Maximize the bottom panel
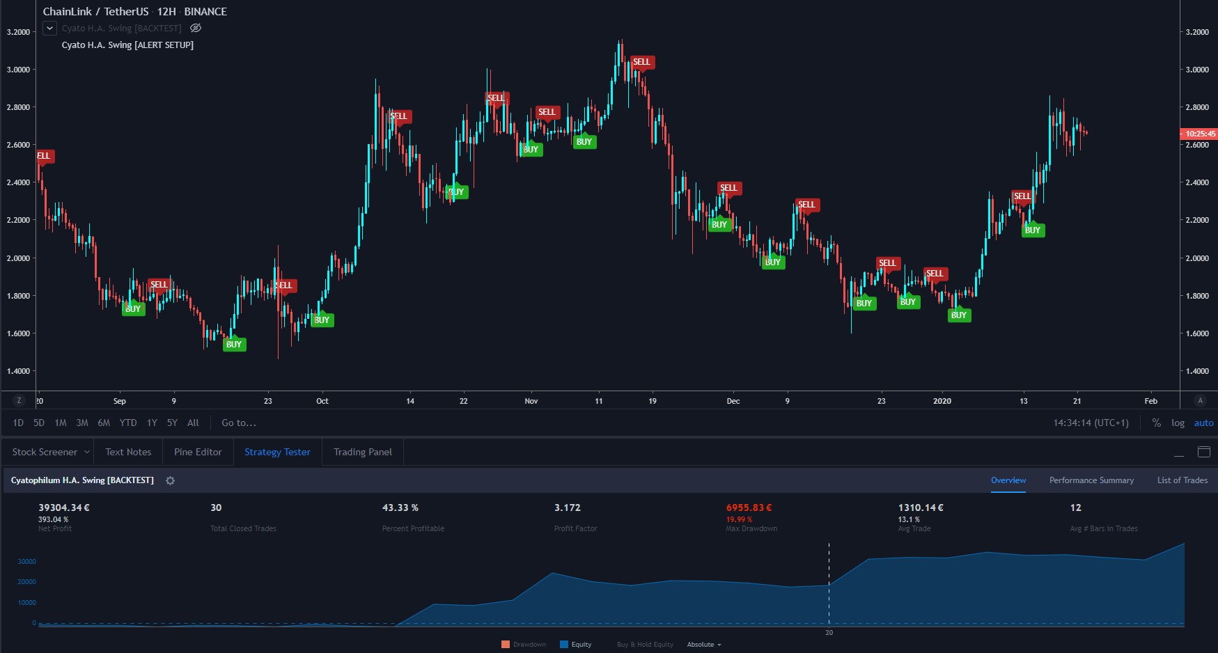1218x653 pixels. (1203, 452)
